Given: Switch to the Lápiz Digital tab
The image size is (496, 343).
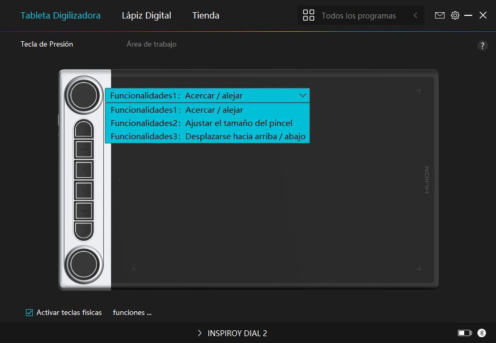Looking at the screenshot, I should coord(146,15).
